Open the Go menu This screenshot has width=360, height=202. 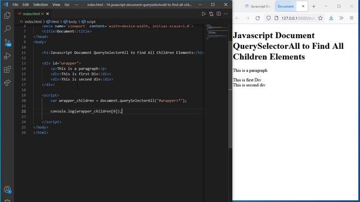coord(67,4)
